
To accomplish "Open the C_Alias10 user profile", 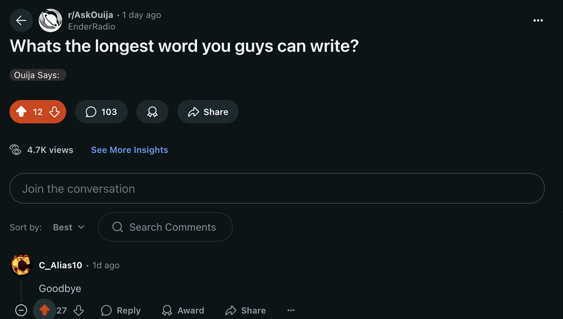I will 60,265.
